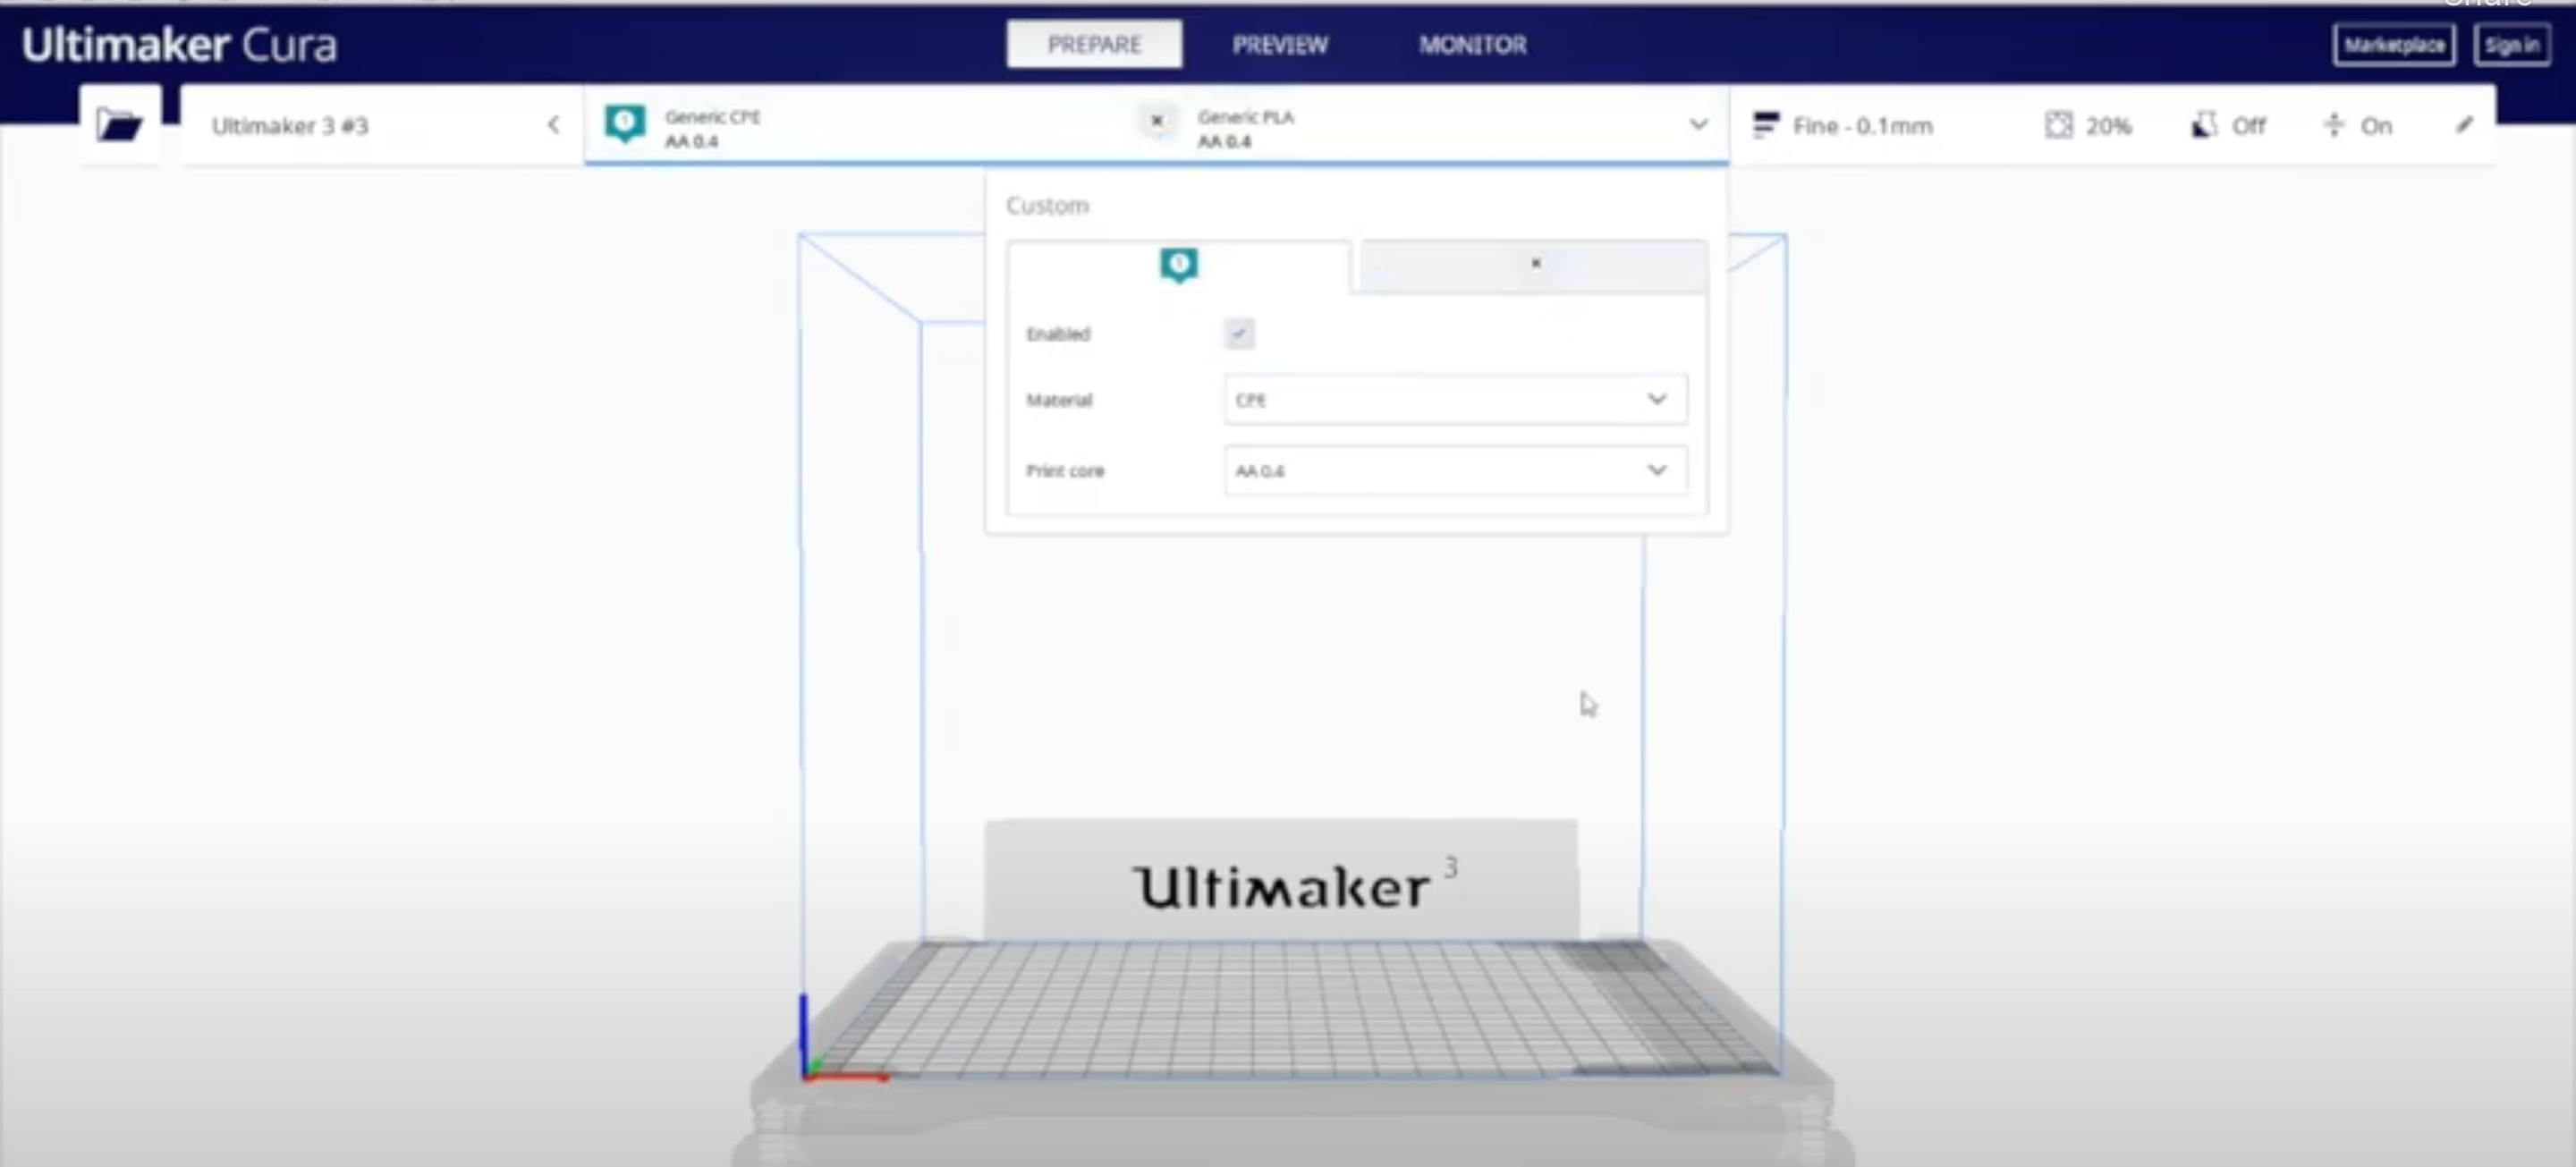Viewport: 2576px width, 1167px height.
Task: Click the adhesion toggle icon
Action: click(x=2333, y=127)
